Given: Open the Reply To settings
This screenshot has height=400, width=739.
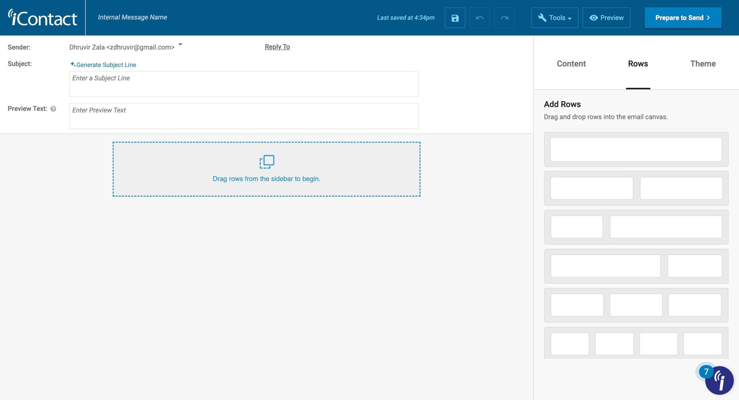Looking at the screenshot, I should [277, 47].
